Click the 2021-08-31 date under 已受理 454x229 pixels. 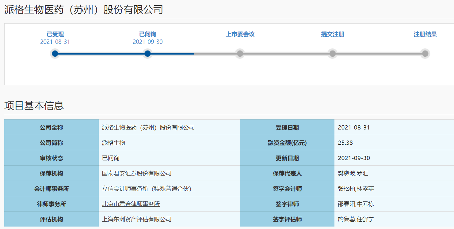tap(55, 42)
